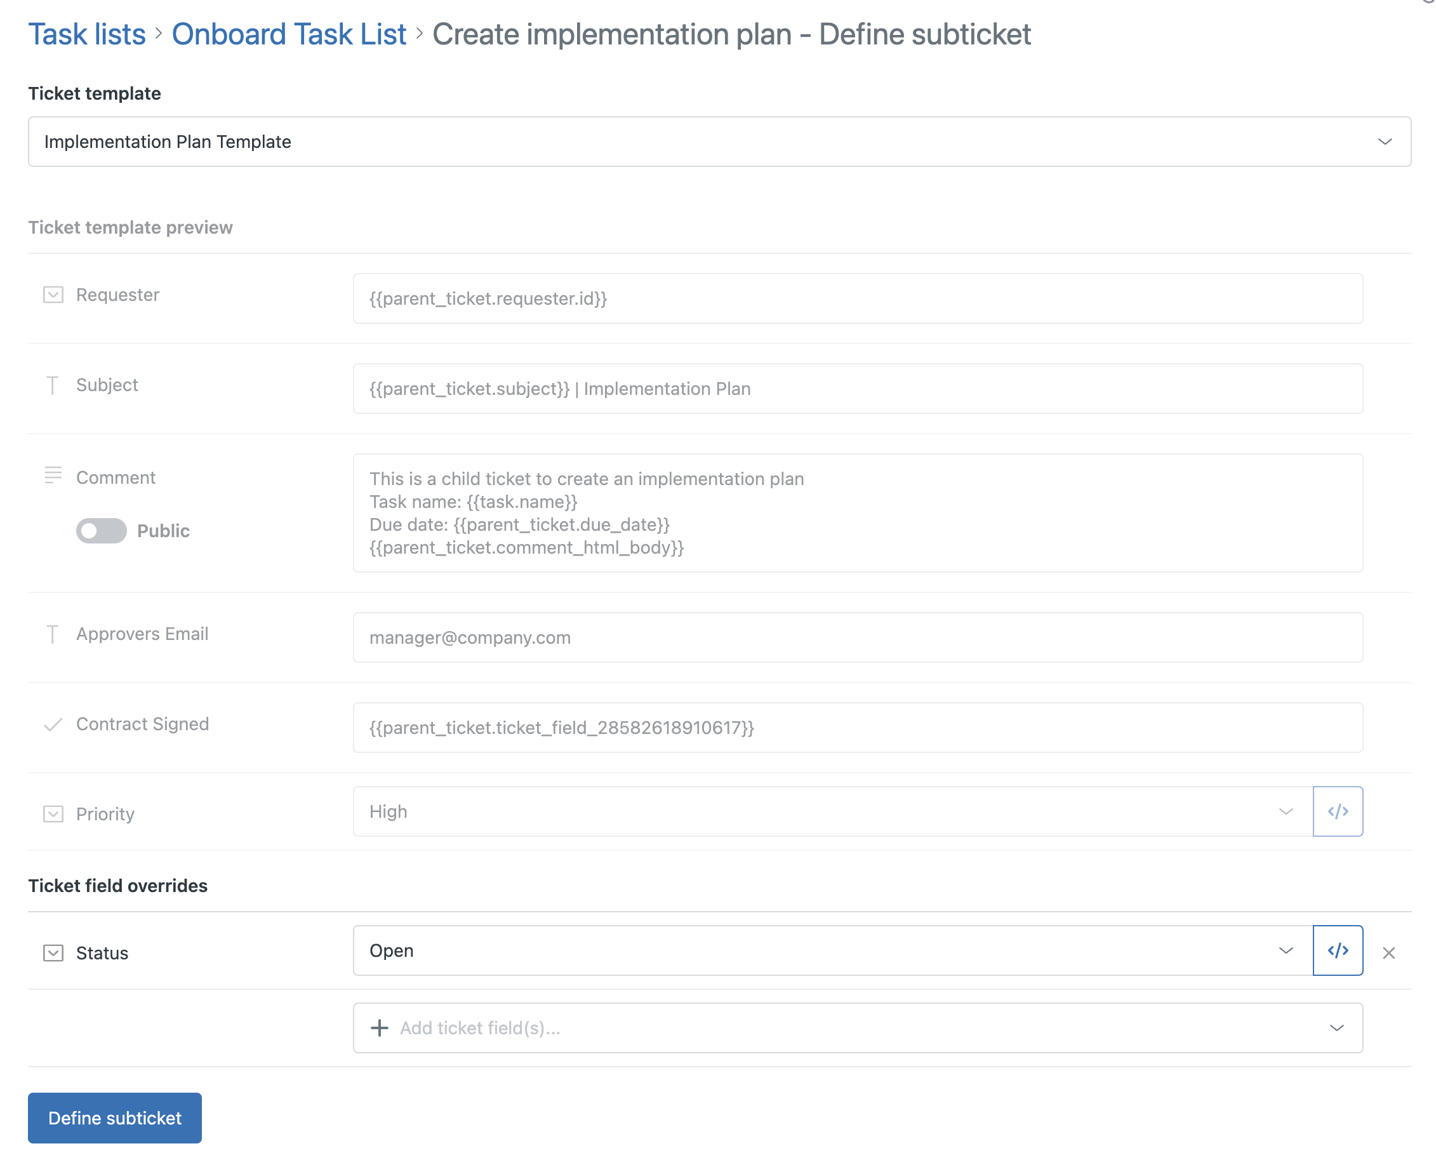1436x1153 pixels.
Task: Remove the Status field override
Action: [1390, 952]
